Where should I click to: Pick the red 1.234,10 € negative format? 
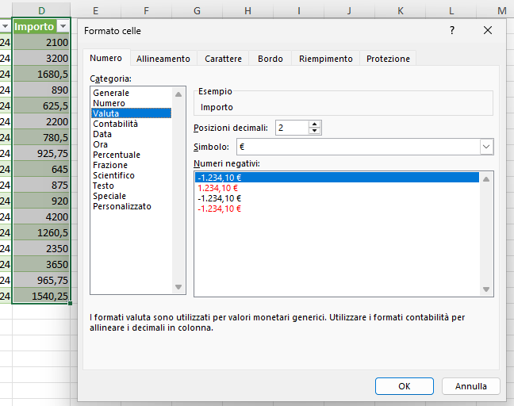(217, 188)
